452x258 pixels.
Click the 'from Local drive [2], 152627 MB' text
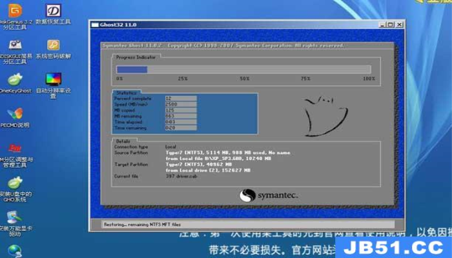[208, 170]
